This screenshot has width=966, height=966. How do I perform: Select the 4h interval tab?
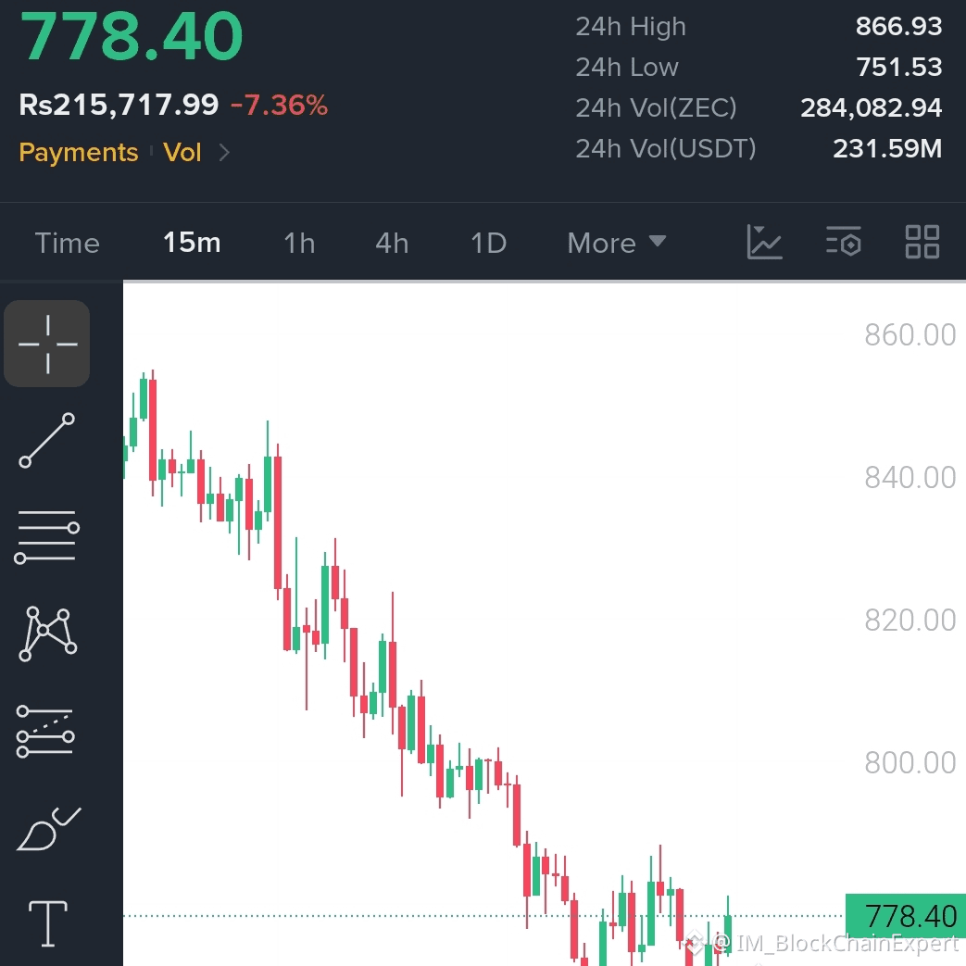tap(392, 243)
